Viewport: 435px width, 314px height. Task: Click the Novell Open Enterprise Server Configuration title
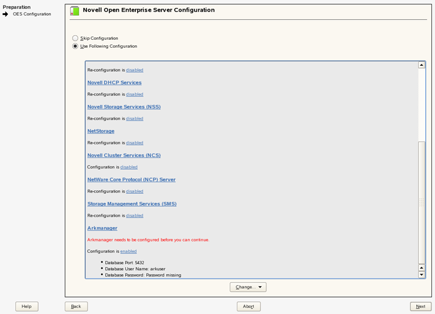coord(149,10)
